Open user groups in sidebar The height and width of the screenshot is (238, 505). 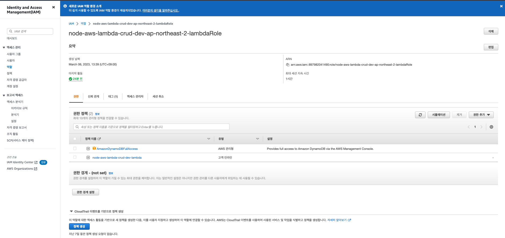pos(14,54)
